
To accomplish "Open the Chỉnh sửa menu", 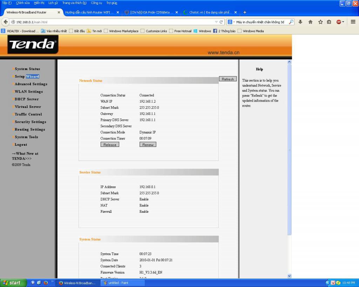I will [23, 3].
